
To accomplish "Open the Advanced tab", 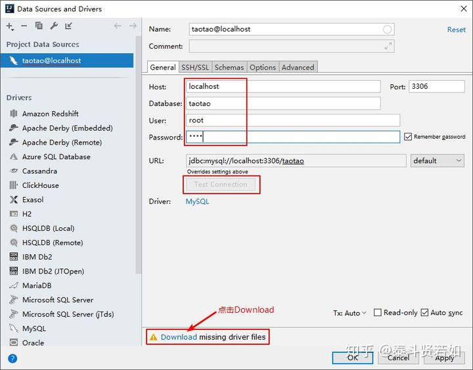I will tap(298, 67).
